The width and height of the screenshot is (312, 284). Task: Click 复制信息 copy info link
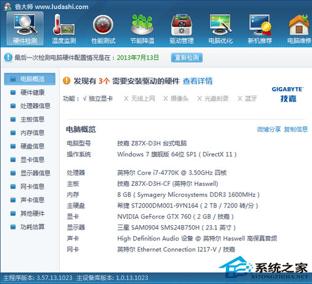point(296,129)
